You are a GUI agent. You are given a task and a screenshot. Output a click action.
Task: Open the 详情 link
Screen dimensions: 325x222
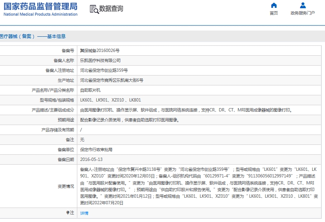84,213
